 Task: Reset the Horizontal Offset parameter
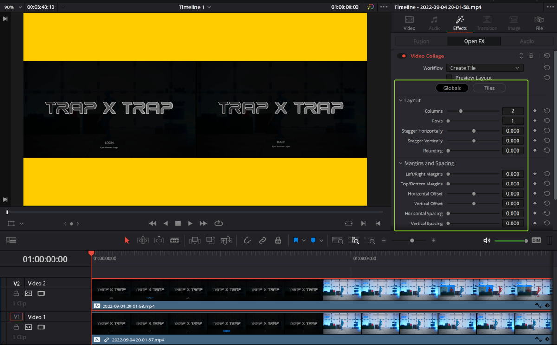(x=547, y=194)
